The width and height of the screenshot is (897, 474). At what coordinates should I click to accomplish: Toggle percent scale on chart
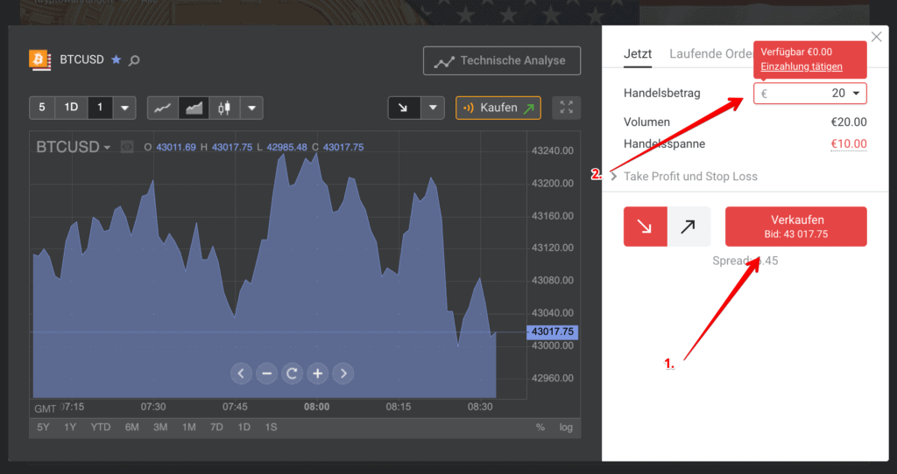tap(540, 427)
